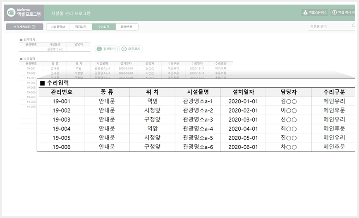Click 신○○ in enlarged row 19-003
359x218 pixels.
click(x=289, y=120)
